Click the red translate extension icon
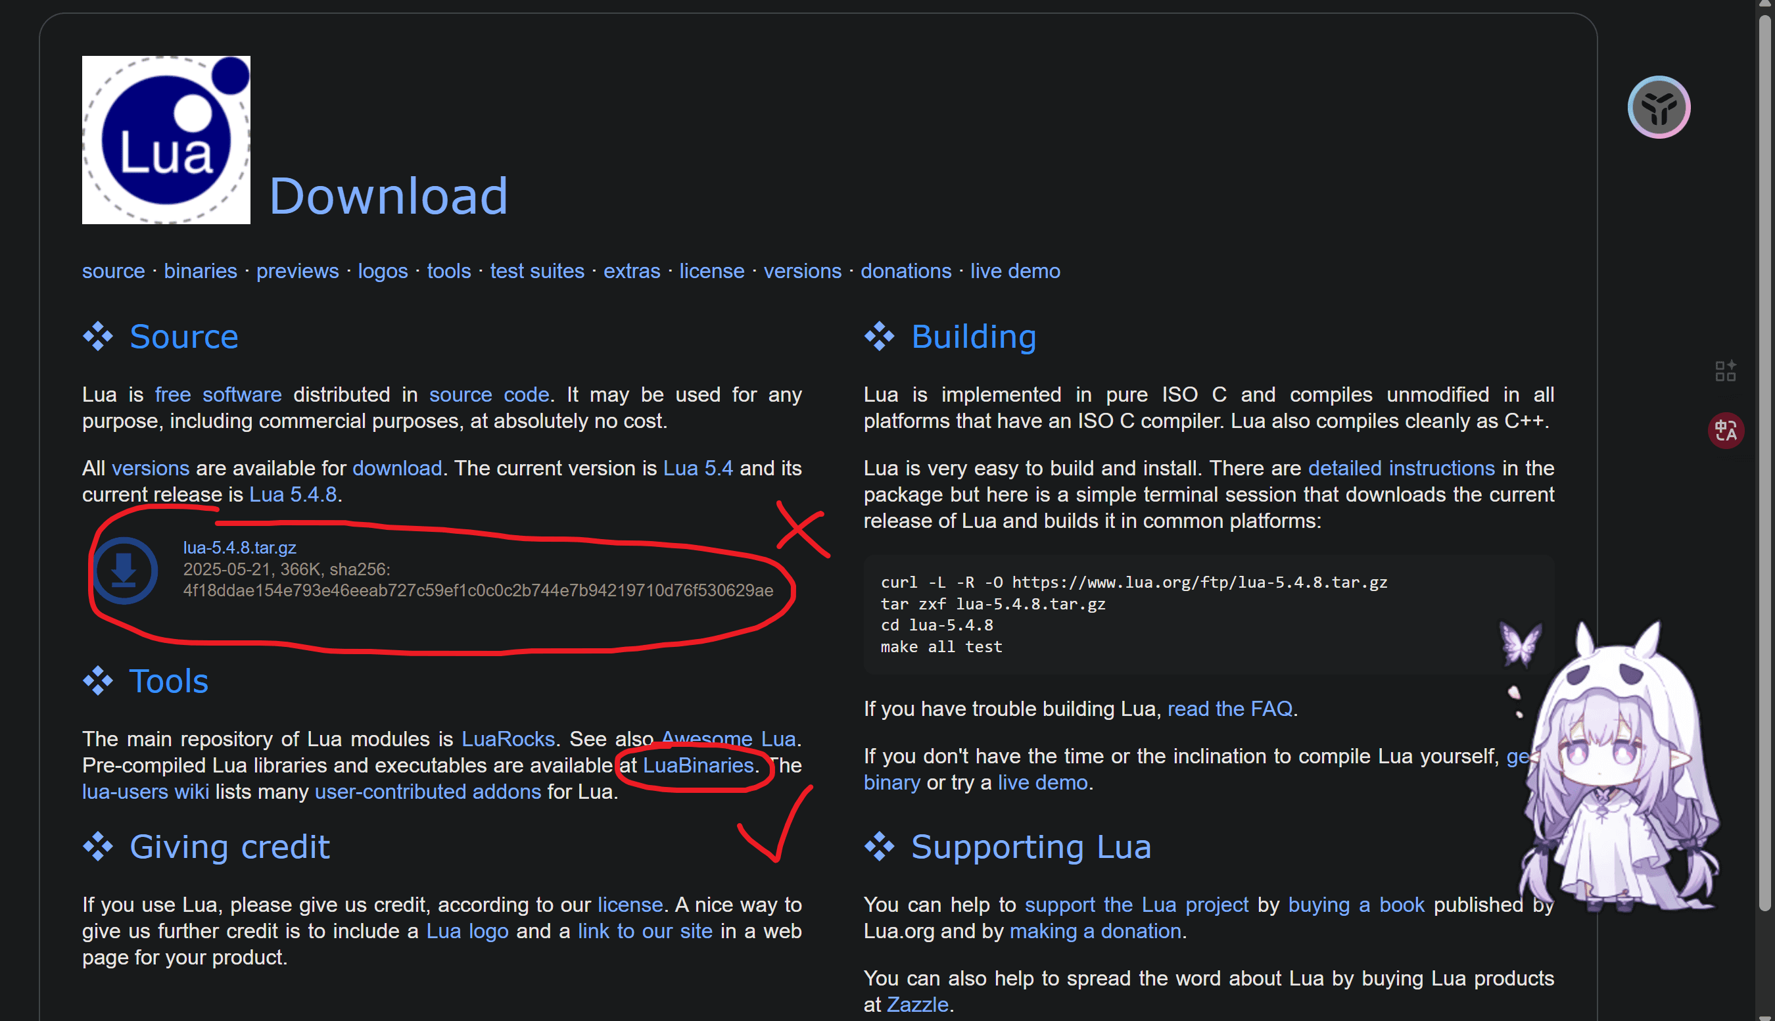 [x=1725, y=430]
